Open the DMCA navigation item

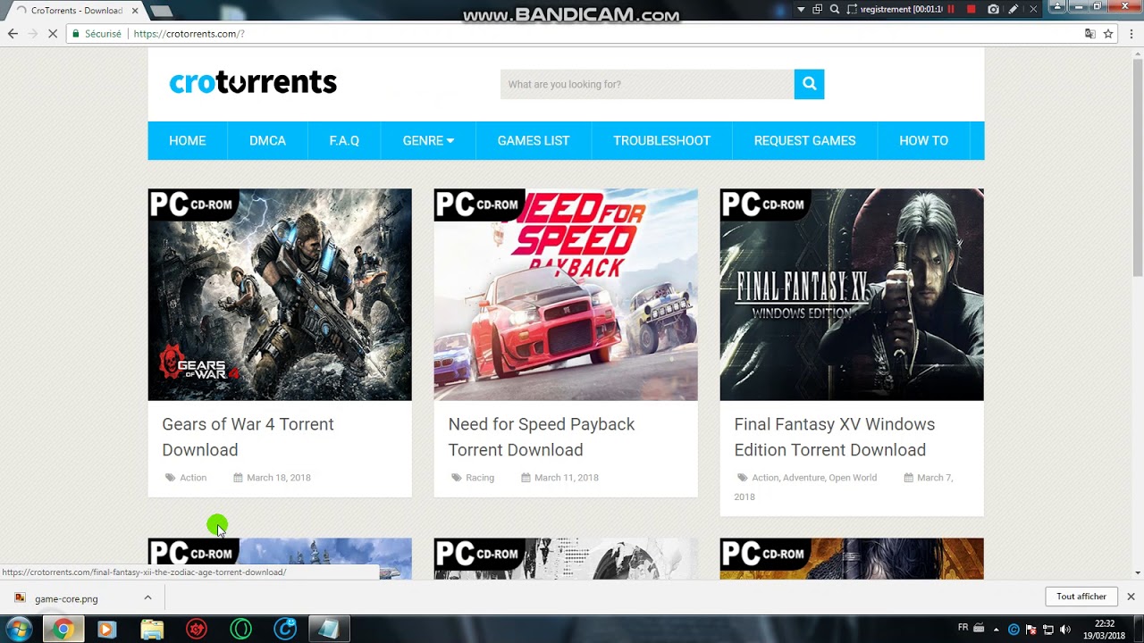pyautogui.click(x=267, y=140)
